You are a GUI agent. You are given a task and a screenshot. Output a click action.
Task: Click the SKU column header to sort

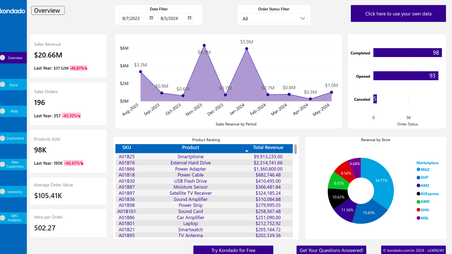pyautogui.click(x=126, y=148)
